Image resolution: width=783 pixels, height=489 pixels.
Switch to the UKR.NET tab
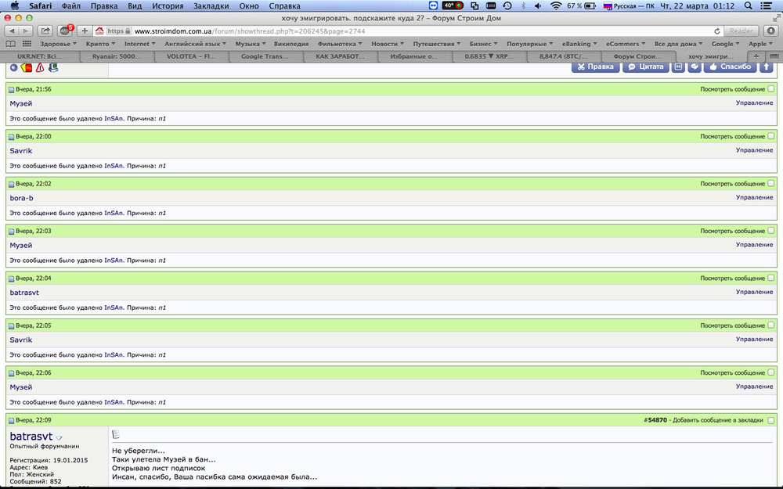39,56
